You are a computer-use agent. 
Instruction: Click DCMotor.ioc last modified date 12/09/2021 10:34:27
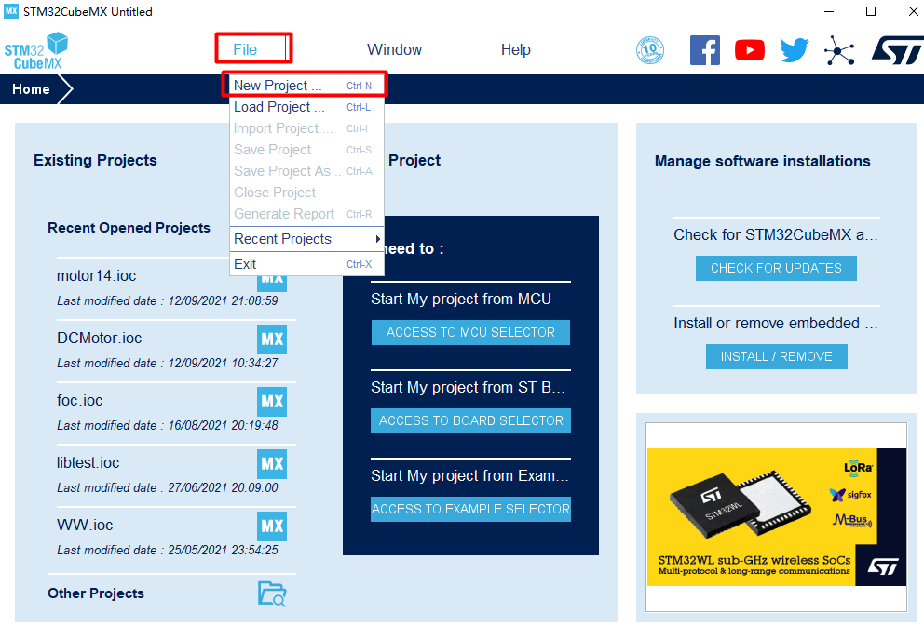[x=168, y=363]
